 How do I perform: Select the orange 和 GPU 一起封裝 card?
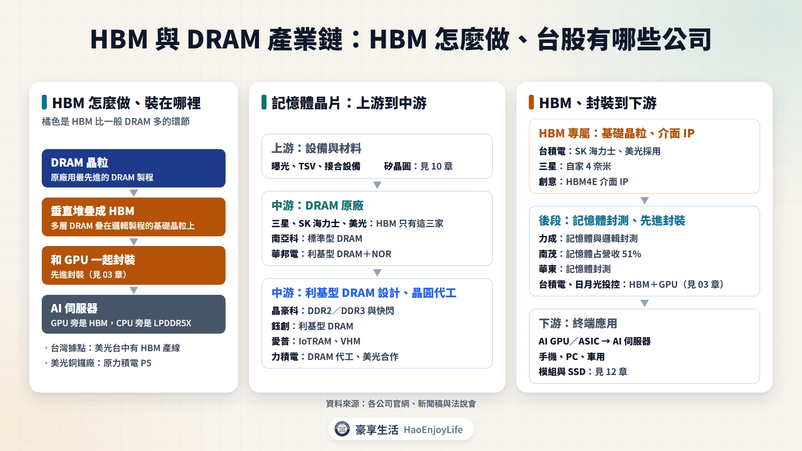[134, 266]
